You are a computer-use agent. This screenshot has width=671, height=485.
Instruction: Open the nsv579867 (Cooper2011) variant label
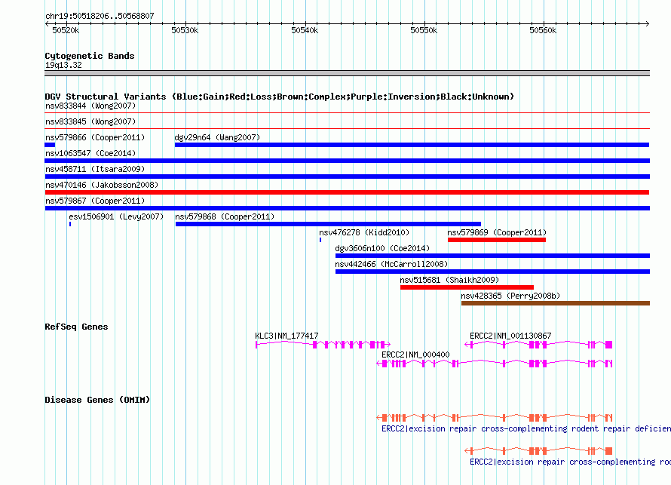(95, 201)
